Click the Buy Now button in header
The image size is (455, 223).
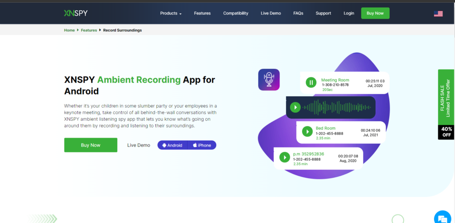tap(375, 13)
